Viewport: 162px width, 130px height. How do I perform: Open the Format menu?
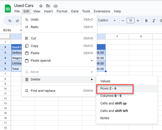(62, 11)
